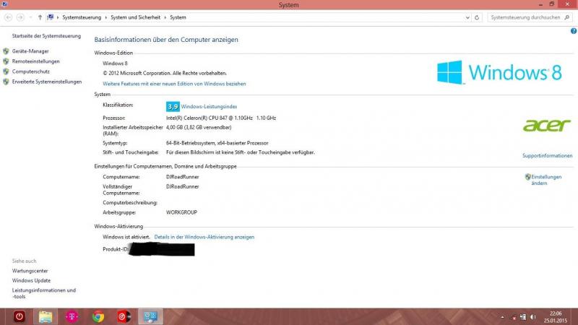This screenshot has width=578, height=325.
Task: Open Windows-Leistungsindex link
Action: [x=209, y=106]
